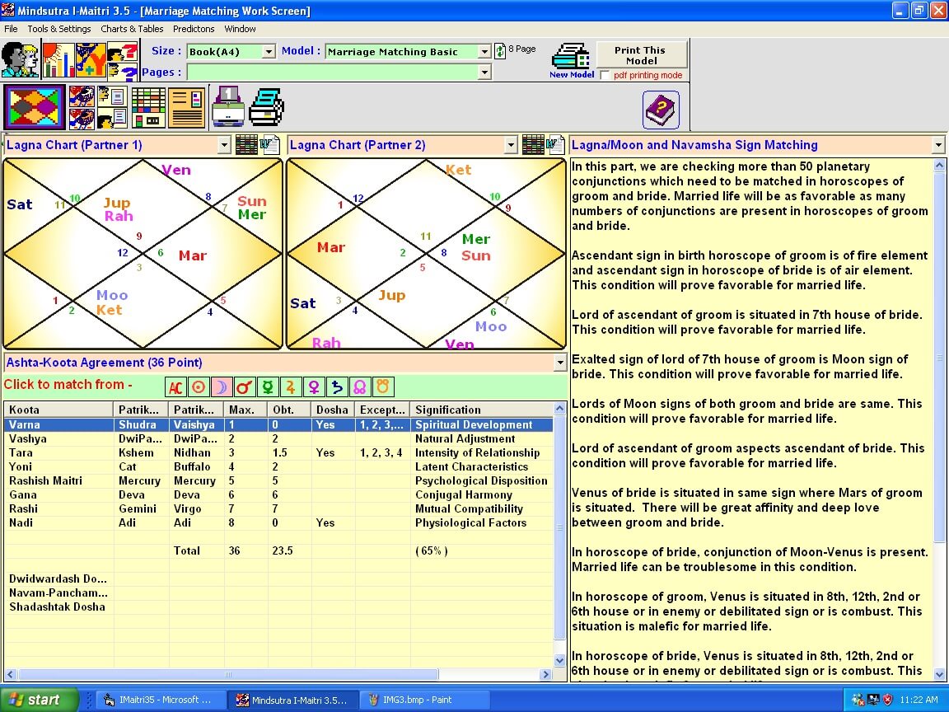Match from Moon crescent symbol

tap(222, 386)
